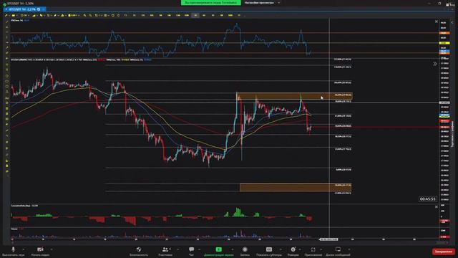This screenshot has width=458, height=258.
Task: Open the view settings dropdown at top
Action: 262,3
